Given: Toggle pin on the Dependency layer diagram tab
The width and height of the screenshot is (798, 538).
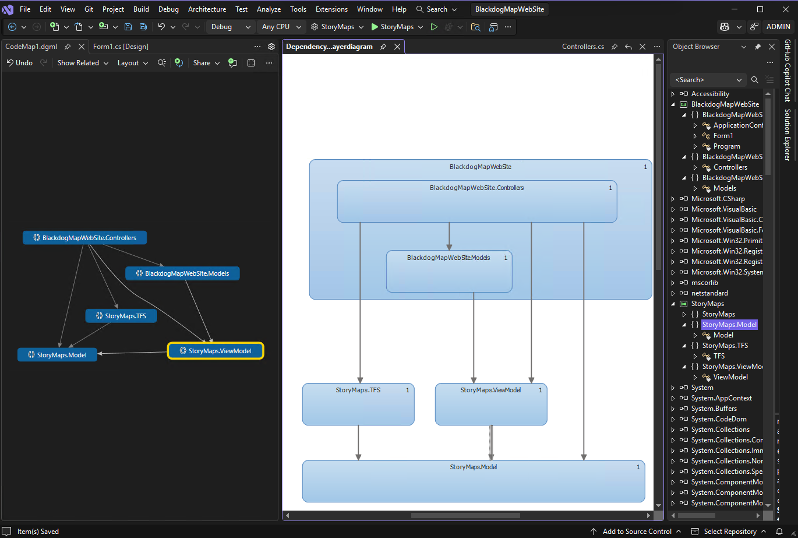Looking at the screenshot, I should pos(383,47).
